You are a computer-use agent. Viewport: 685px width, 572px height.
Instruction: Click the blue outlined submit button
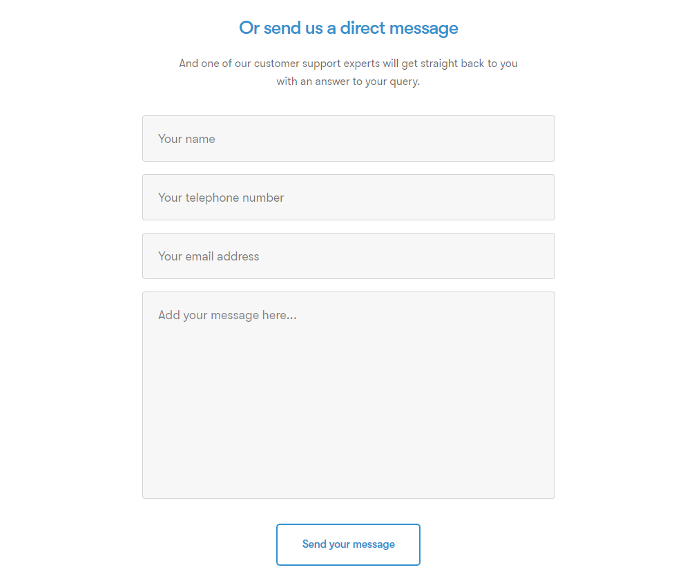coord(348,544)
